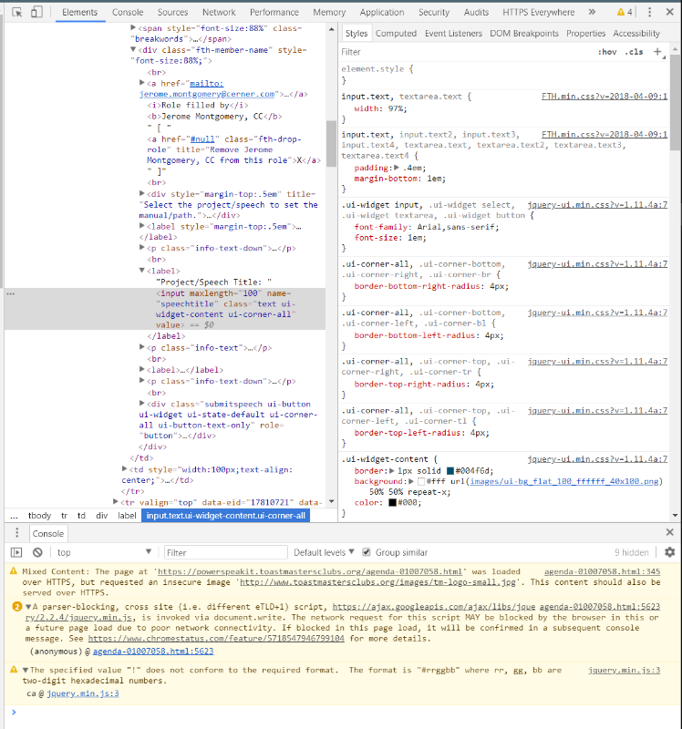
Task: Click the #fff background color swatch
Action: (421, 482)
